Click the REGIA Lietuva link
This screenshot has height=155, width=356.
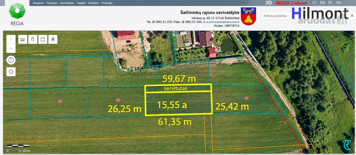pos(291,3)
